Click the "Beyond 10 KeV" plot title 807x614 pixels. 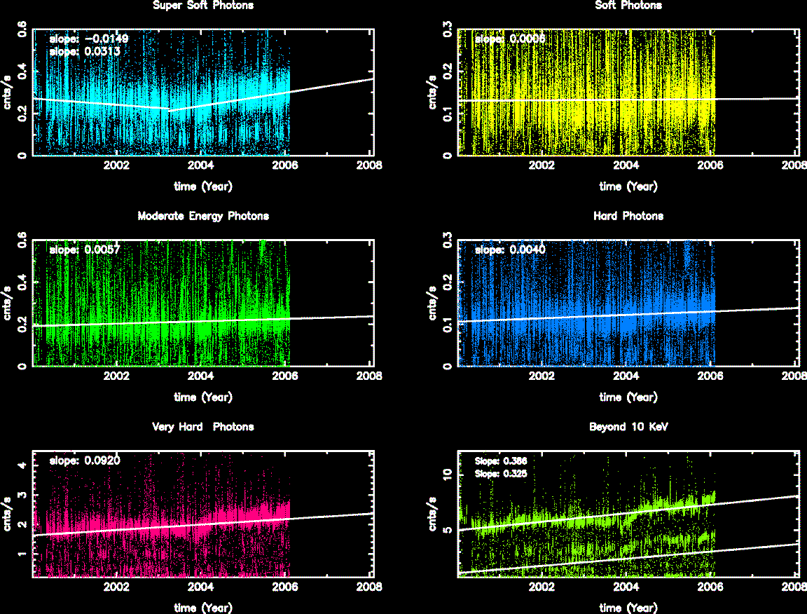pos(628,426)
